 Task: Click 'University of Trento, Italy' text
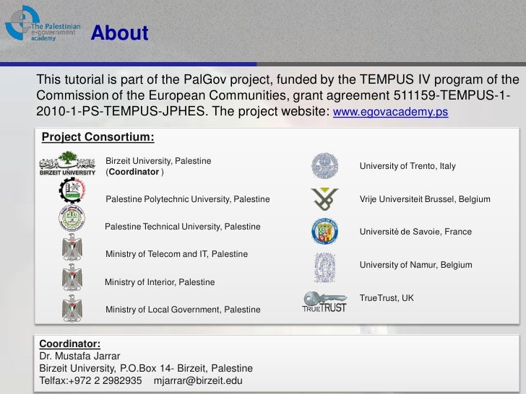click(x=408, y=166)
